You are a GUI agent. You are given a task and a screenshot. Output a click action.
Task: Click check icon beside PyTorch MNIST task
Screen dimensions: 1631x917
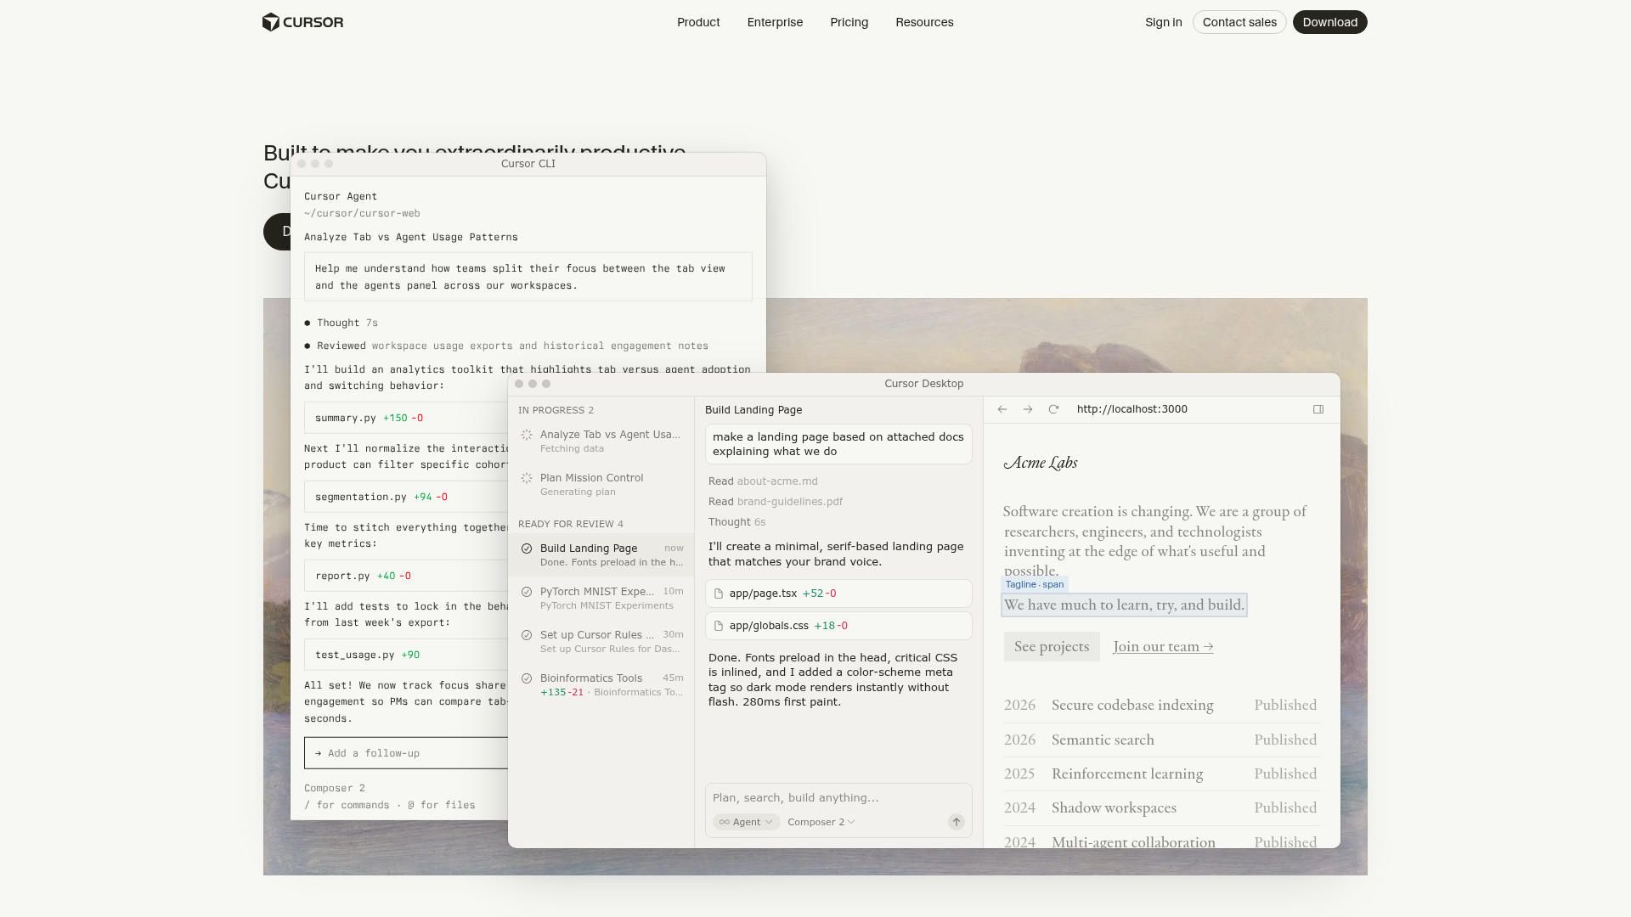pos(527,592)
